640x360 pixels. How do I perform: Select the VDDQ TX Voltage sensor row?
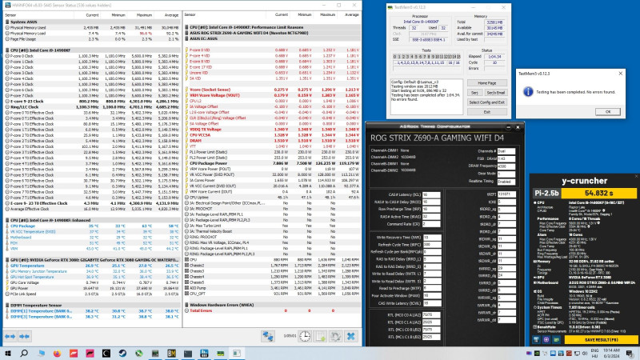272,130
